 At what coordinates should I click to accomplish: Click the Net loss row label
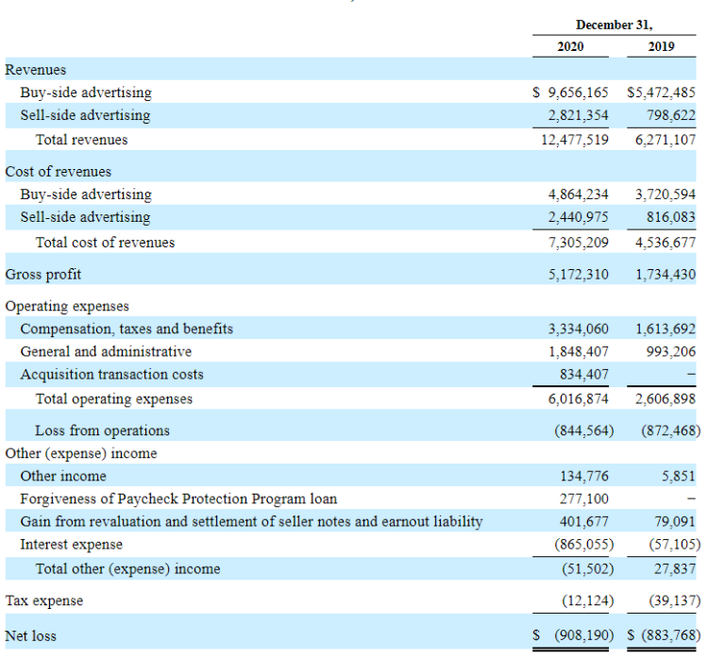pyautogui.click(x=31, y=635)
